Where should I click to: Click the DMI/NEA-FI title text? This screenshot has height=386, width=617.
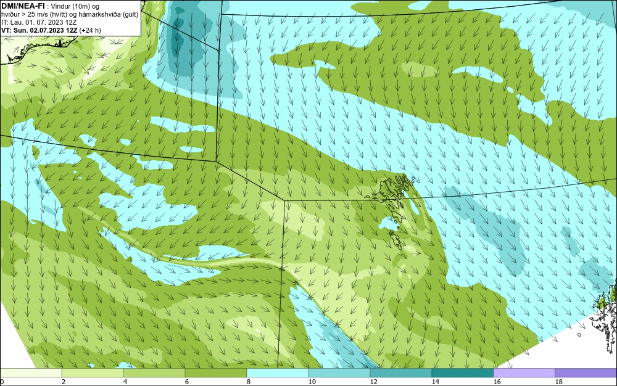coord(23,6)
